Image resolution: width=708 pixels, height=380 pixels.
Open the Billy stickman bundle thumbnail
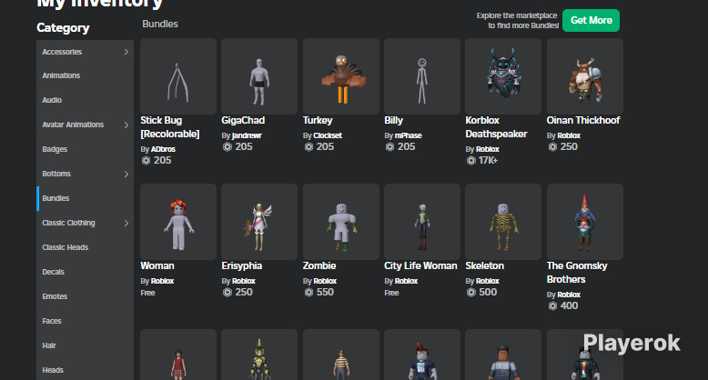coord(422,76)
